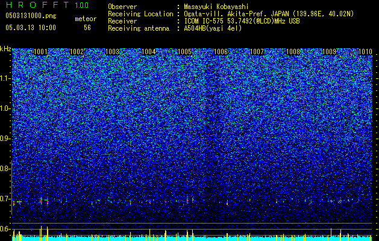Click the time marker 1002

coord(77,52)
